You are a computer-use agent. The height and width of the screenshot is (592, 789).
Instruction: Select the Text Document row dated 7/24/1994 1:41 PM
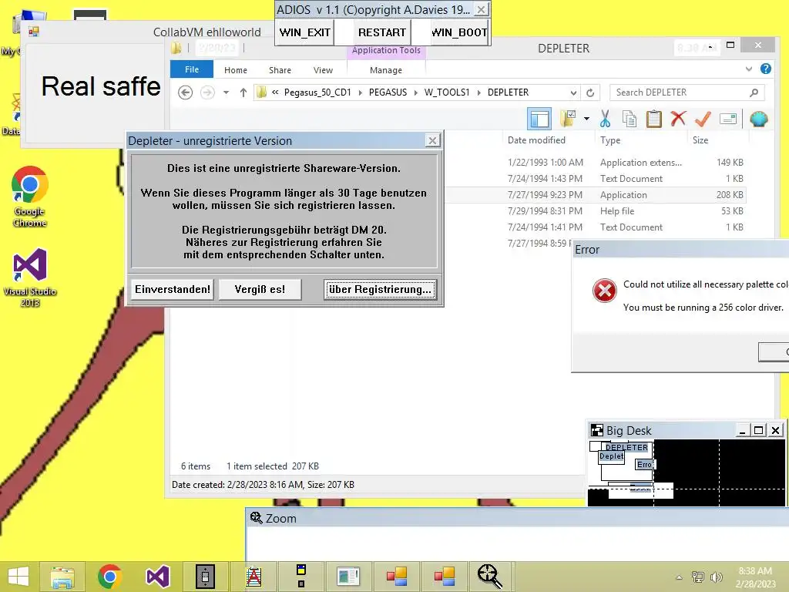click(594, 227)
